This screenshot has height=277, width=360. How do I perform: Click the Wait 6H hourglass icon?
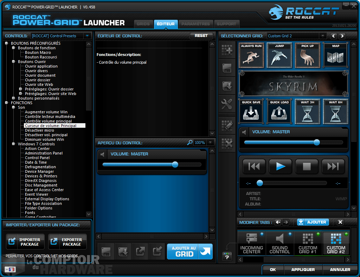(x=335, y=112)
